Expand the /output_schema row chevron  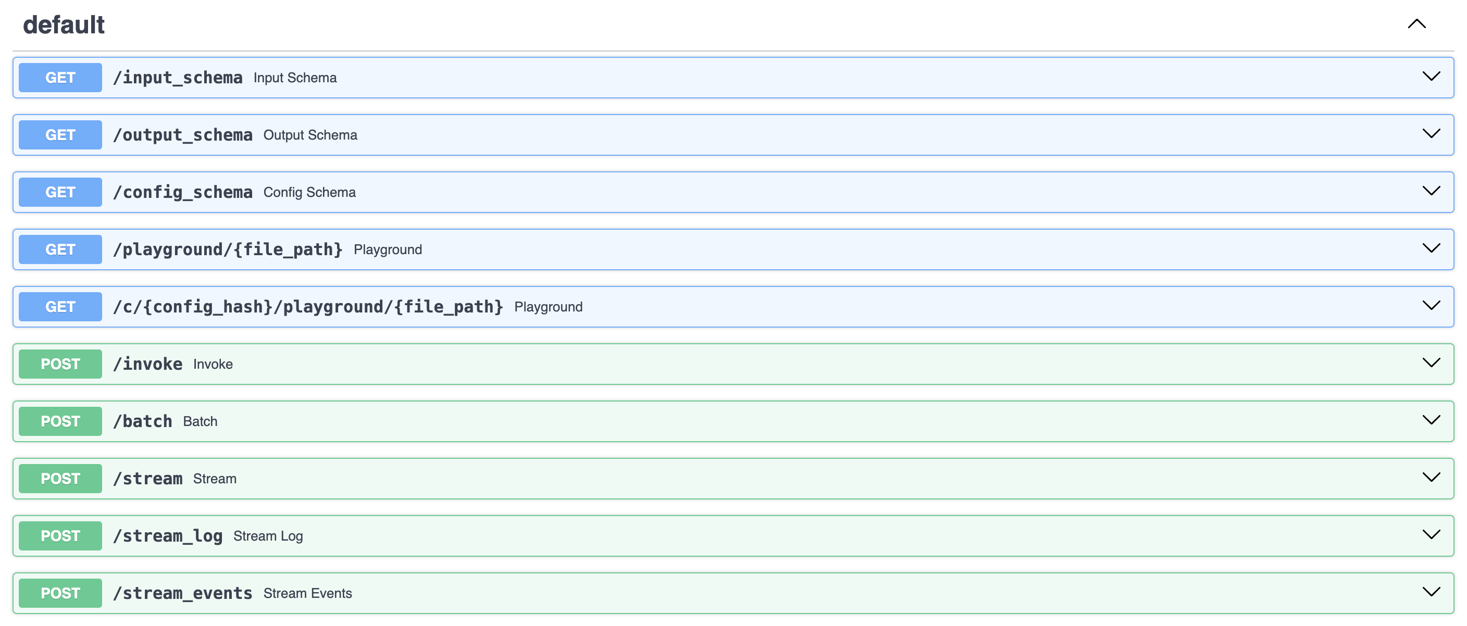pos(1431,134)
